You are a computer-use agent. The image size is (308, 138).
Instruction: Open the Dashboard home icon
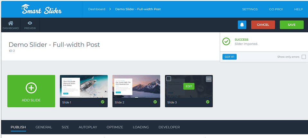tap(11, 23)
